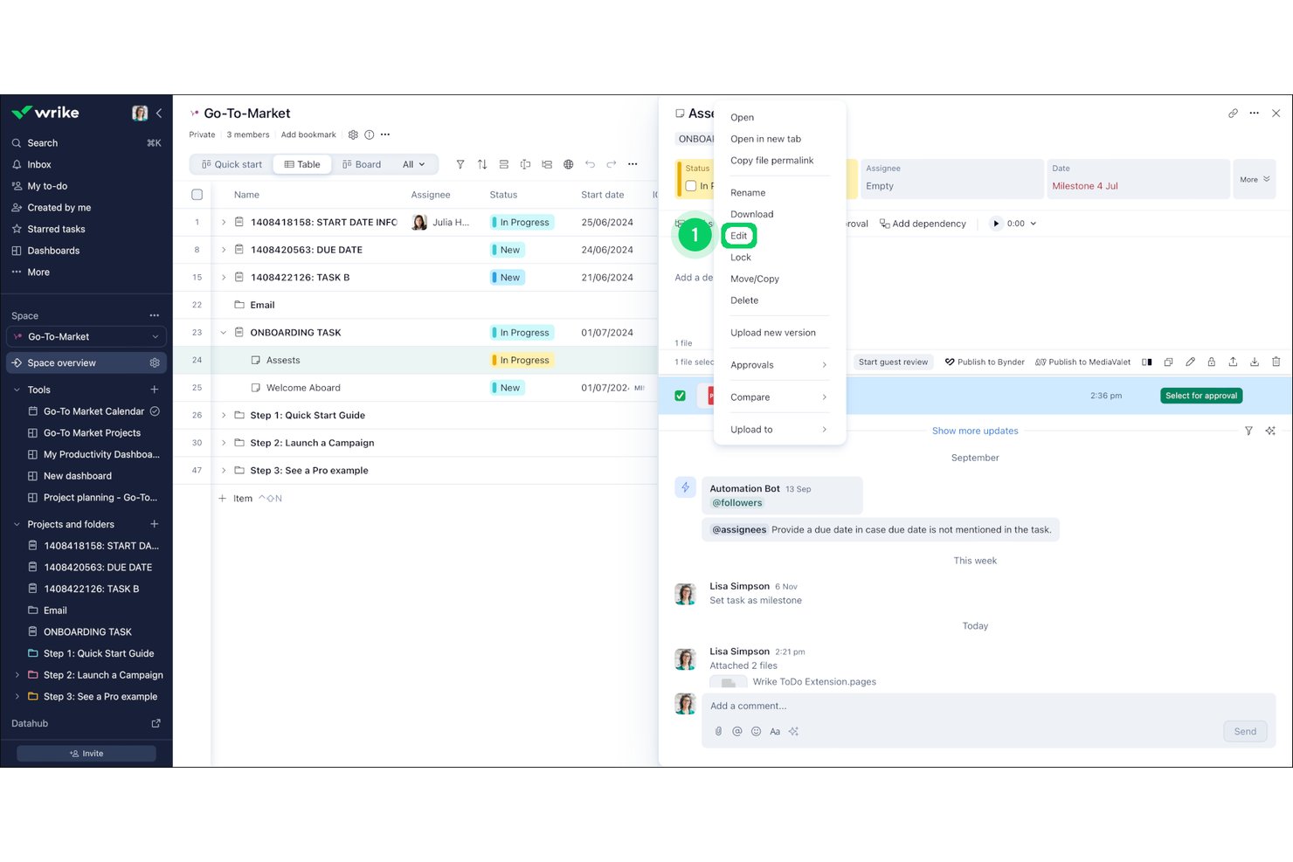
Task: Open the Show more updates link
Action: tap(975, 431)
